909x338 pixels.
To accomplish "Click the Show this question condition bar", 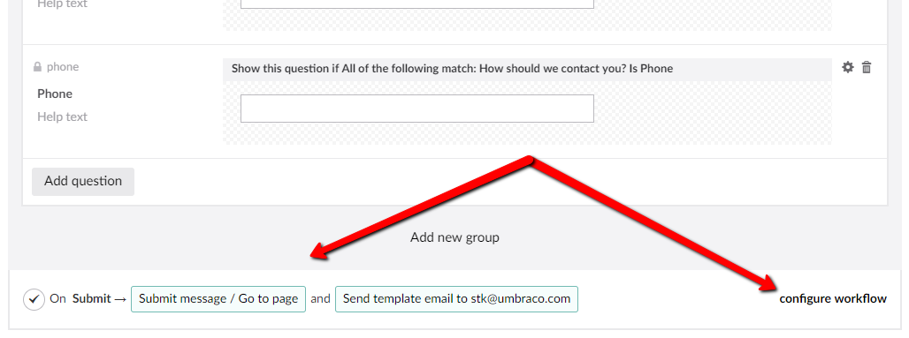I will 527,69.
